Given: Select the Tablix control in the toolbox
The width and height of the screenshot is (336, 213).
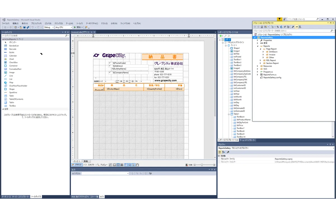Looking at the screenshot, I should (12, 102).
